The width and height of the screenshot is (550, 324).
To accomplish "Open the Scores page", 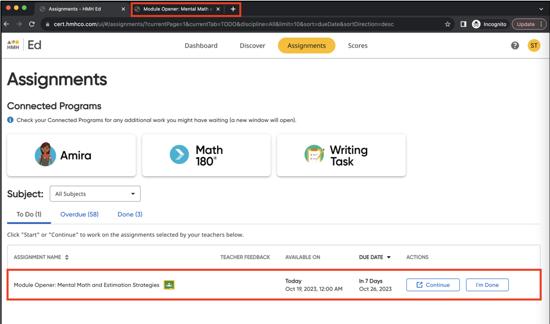I will tap(358, 46).
